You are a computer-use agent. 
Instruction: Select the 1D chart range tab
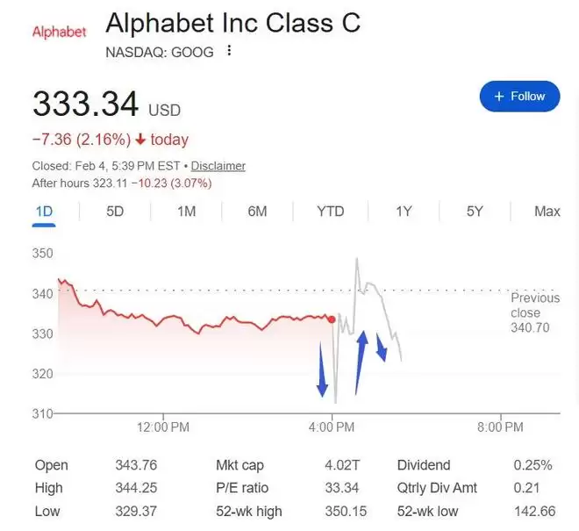44,211
